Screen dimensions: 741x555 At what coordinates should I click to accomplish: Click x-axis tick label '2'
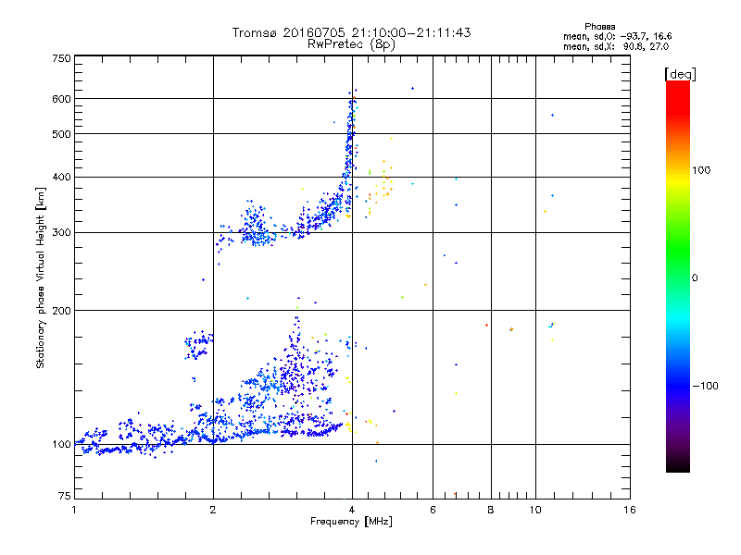[213, 510]
